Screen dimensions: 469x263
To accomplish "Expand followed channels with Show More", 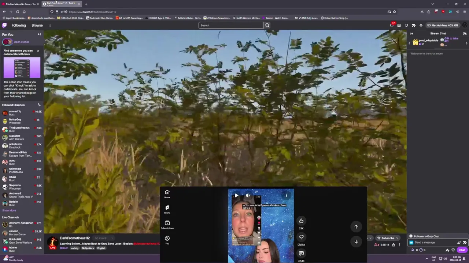I will (9, 210).
